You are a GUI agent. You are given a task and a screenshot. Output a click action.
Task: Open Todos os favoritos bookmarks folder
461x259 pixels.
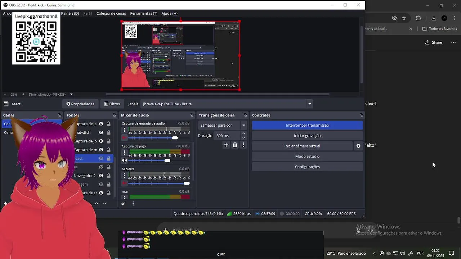(x=440, y=29)
